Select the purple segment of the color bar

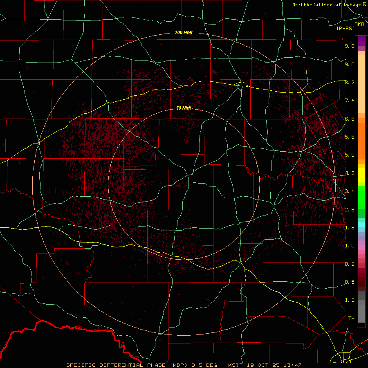[x=361, y=41]
